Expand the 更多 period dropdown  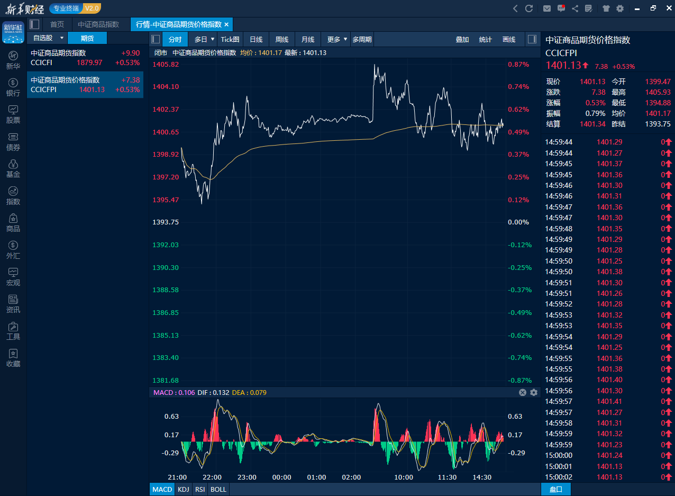click(345, 39)
